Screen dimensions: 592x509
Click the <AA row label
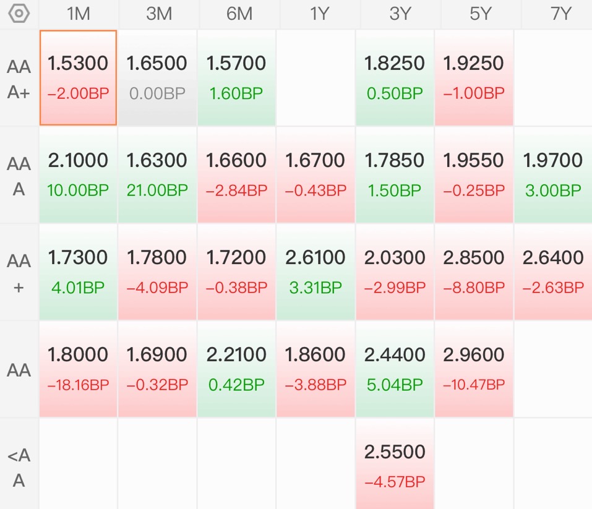pyautogui.click(x=19, y=468)
